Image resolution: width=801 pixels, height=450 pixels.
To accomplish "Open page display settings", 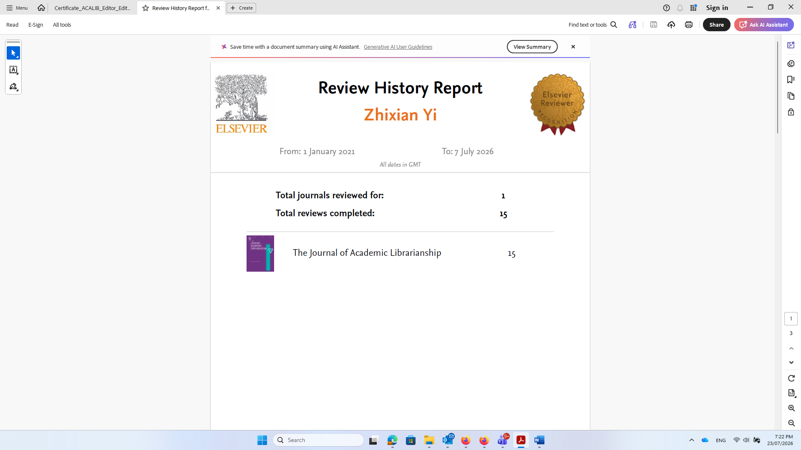I will click(x=791, y=393).
